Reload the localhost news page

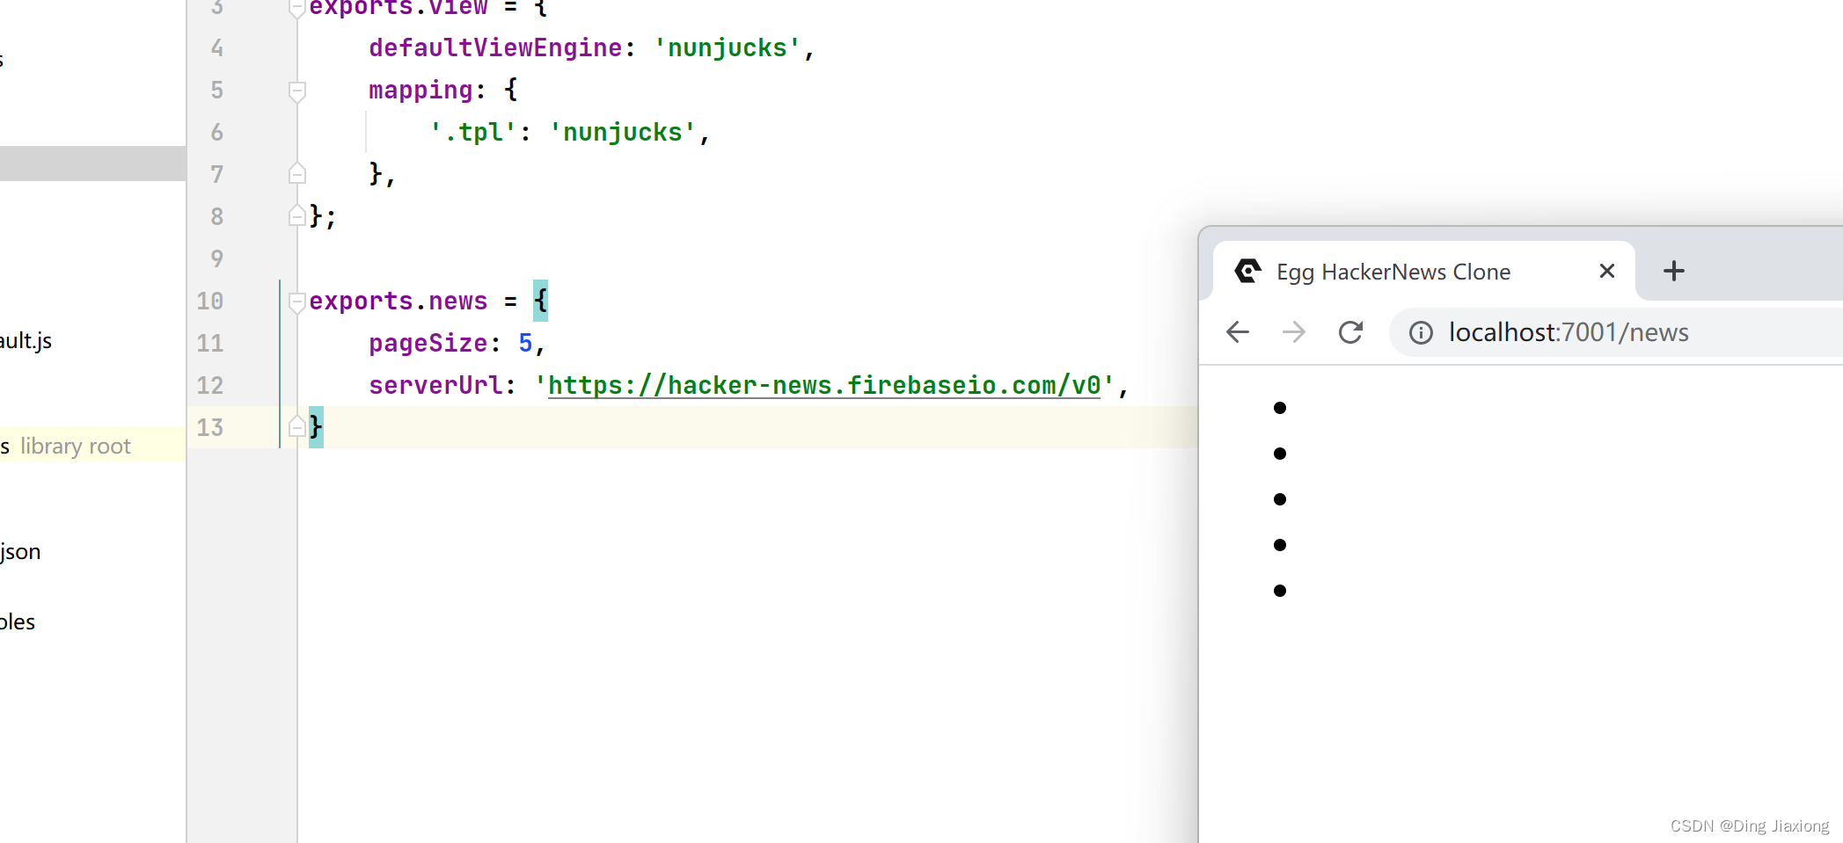click(x=1350, y=332)
